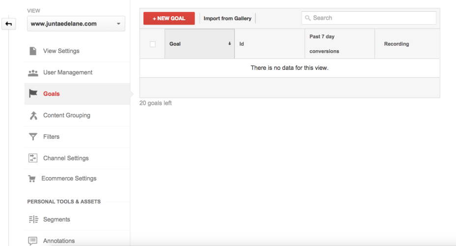This screenshot has width=456, height=246.
Task: Click the search magnifier icon
Action: pos(308,18)
